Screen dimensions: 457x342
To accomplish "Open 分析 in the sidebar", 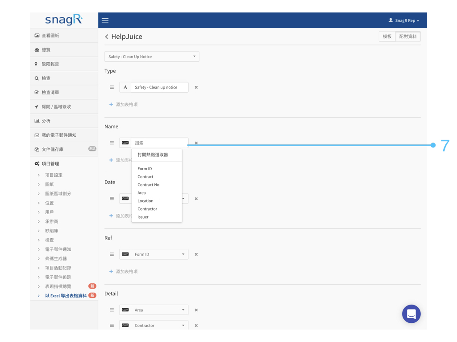I will click(64, 121).
